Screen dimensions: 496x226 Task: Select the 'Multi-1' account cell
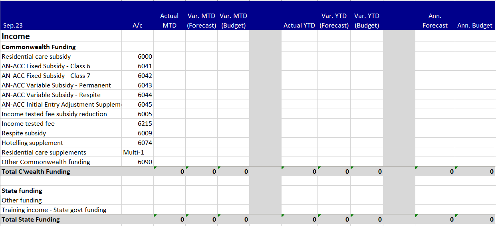click(137, 152)
